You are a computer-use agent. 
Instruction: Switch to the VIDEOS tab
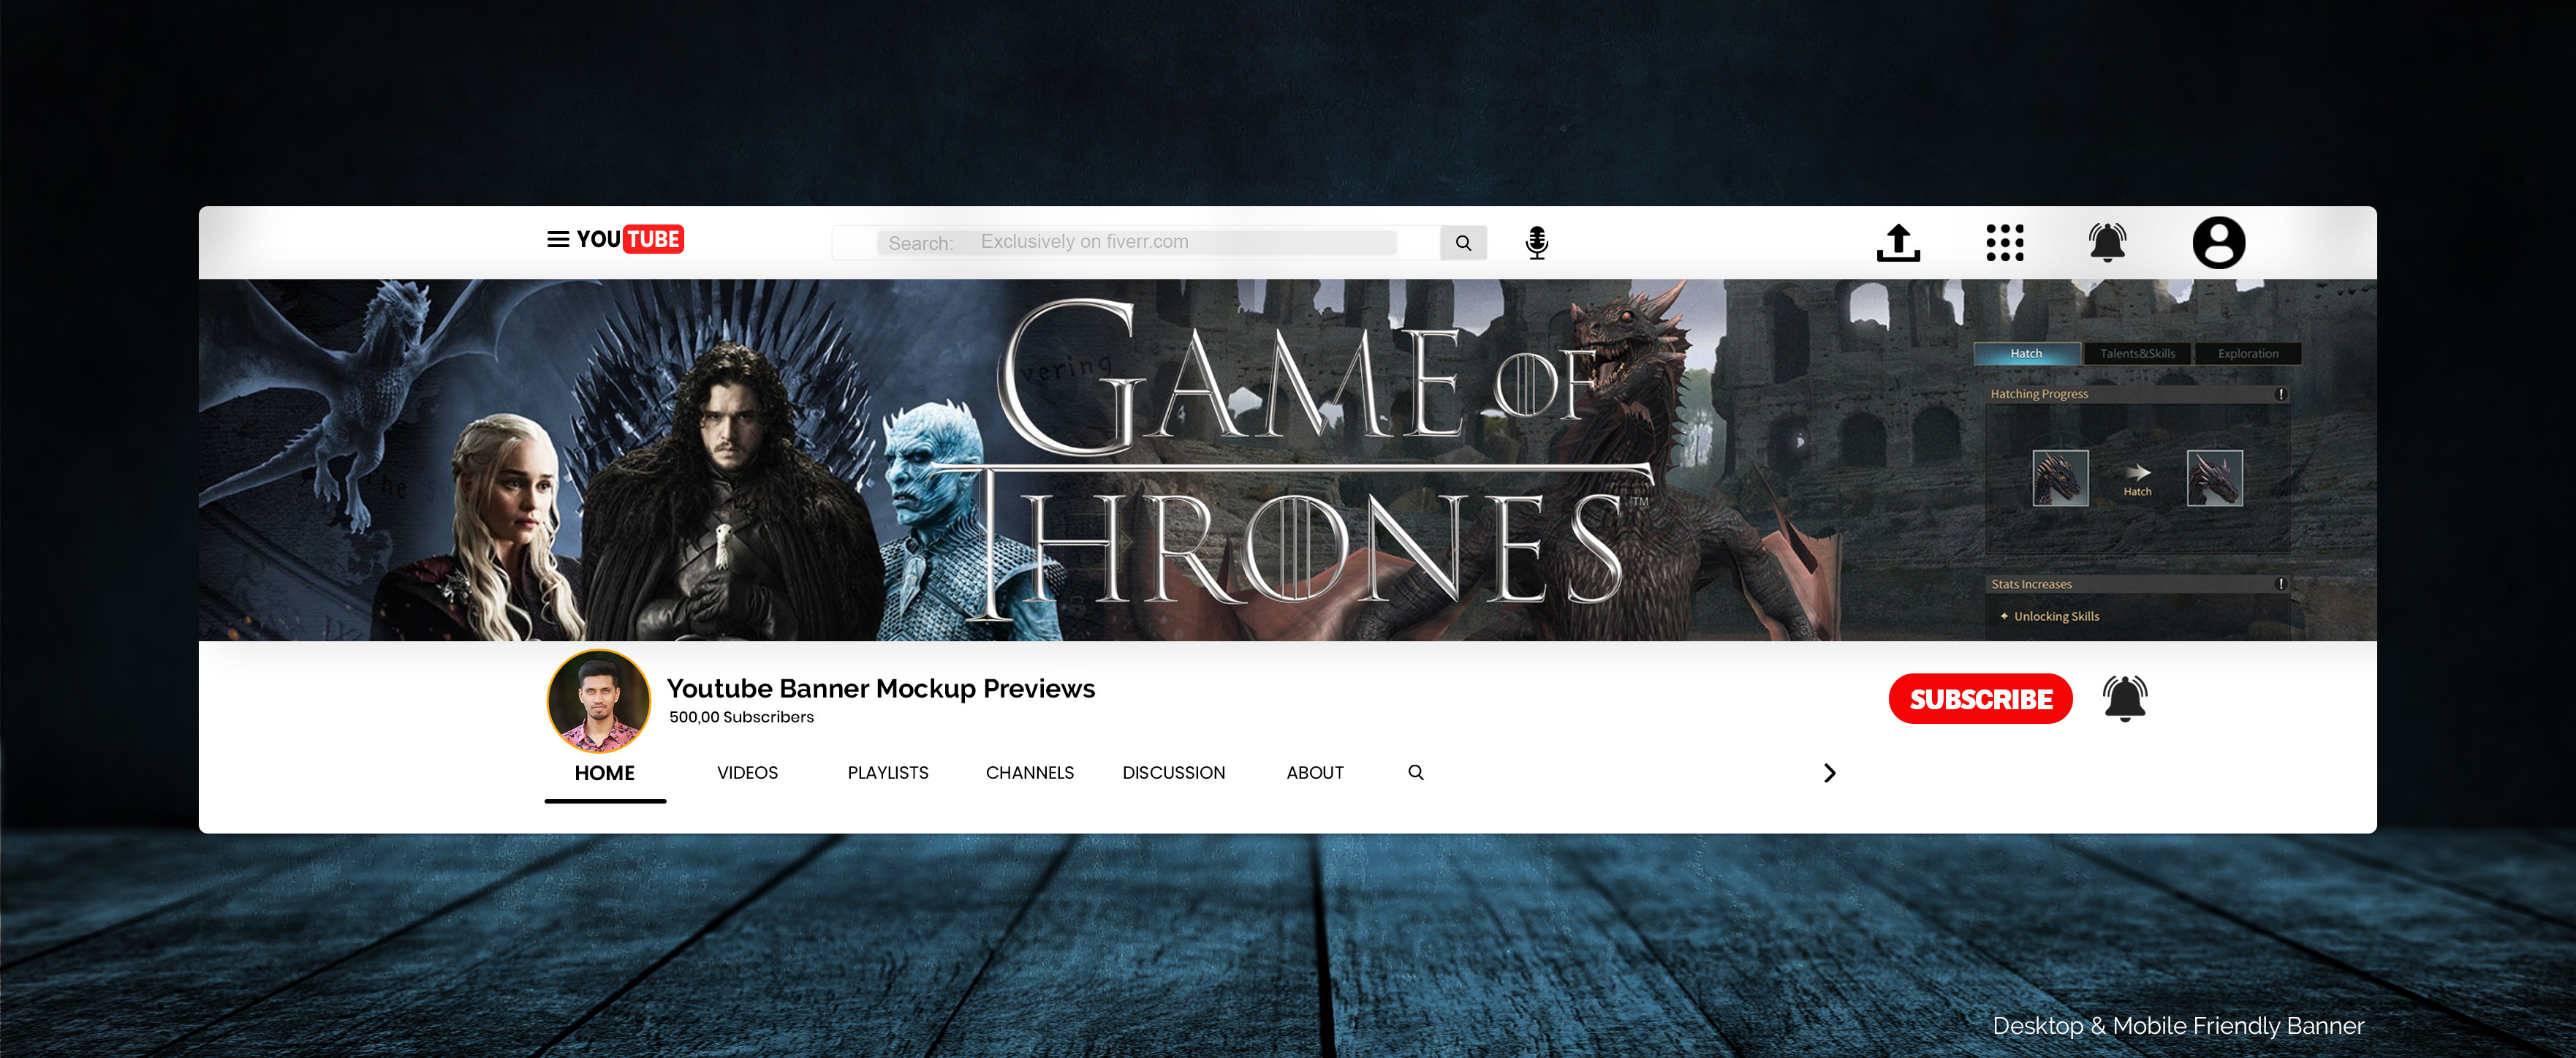747,773
